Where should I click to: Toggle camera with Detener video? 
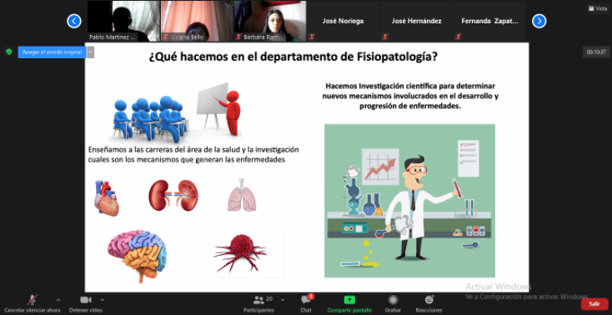tap(86, 300)
